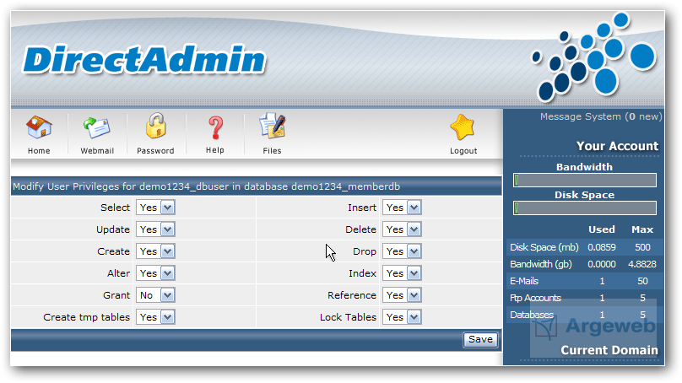The width and height of the screenshot is (682, 383).
Task: Click the Bandwidth (gb) row label
Action: coord(541,264)
